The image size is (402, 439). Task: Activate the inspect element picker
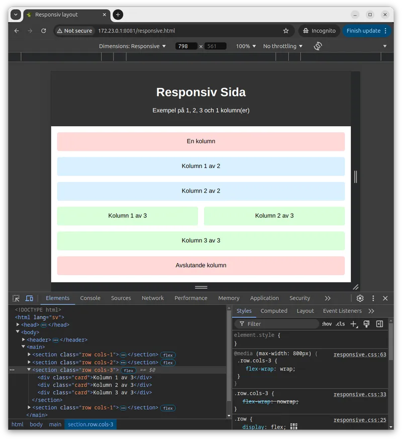coord(16,298)
